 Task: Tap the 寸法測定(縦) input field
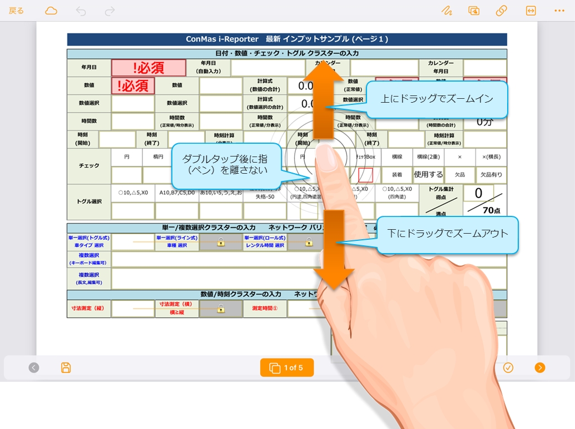tap(133, 309)
